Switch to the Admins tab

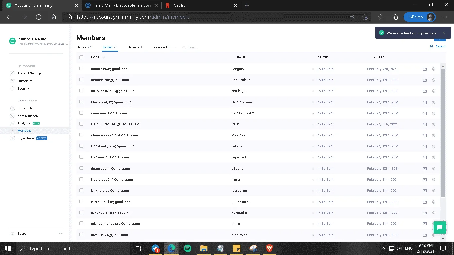coord(135,47)
